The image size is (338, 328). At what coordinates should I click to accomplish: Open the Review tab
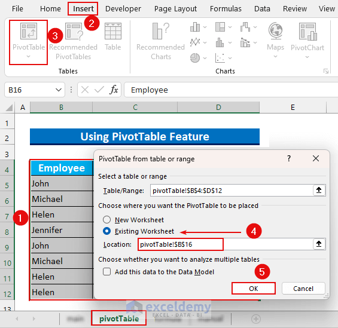click(295, 8)
